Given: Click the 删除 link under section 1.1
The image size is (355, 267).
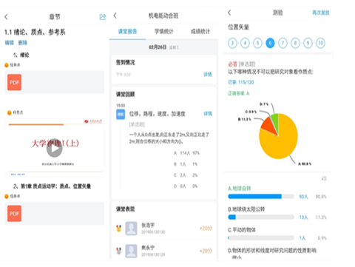Looking at the screenshot, I should coord(22,43).
